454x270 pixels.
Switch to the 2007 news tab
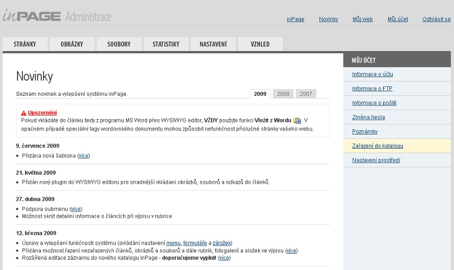tap(306, 94)
